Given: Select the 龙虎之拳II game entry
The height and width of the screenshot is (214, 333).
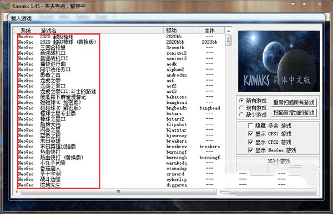Looking at the screenshot, I should (x=53, y=86).
